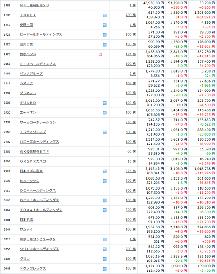Screen dimensions: 217x274
Task: Open the 安藤・間 stock link
Action: click(26, 25)
